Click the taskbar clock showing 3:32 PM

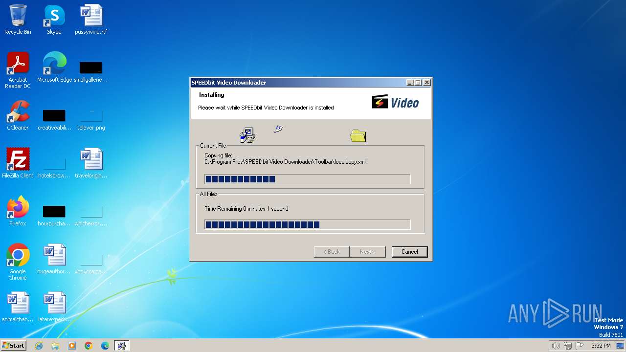601,346
